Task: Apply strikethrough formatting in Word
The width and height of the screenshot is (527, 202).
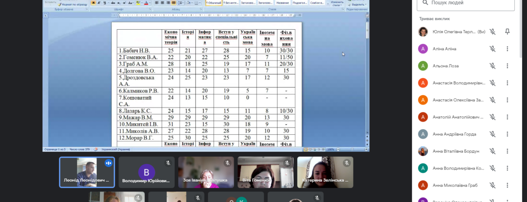Action: tap(113, 3)
